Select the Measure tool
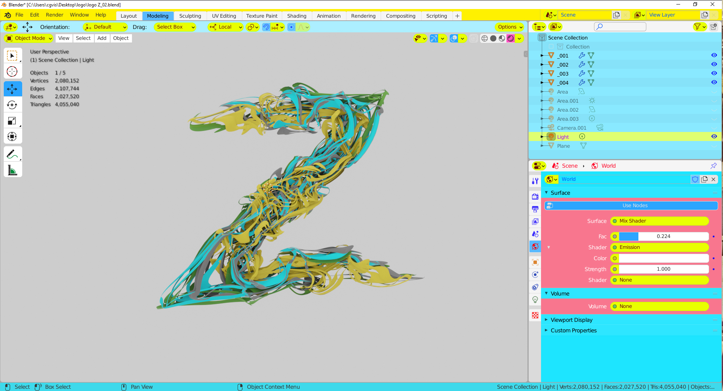The image size is (723, 391). click(12, 170)
